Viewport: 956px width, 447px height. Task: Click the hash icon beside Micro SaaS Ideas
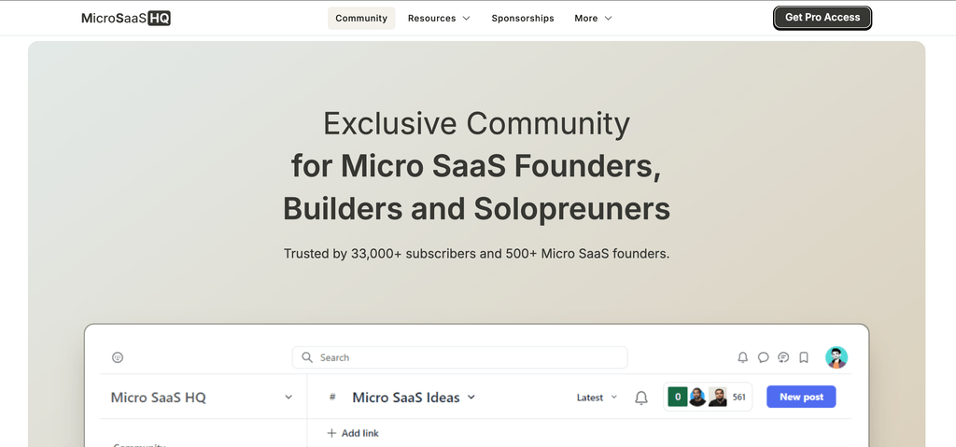[332, 397]
